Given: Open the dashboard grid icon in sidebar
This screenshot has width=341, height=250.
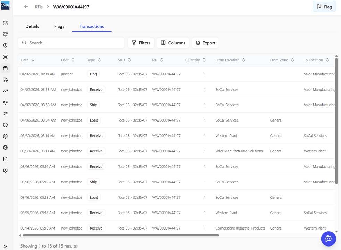Looking at the screenshot, I should pyautogui.click(x=5, y=23).
